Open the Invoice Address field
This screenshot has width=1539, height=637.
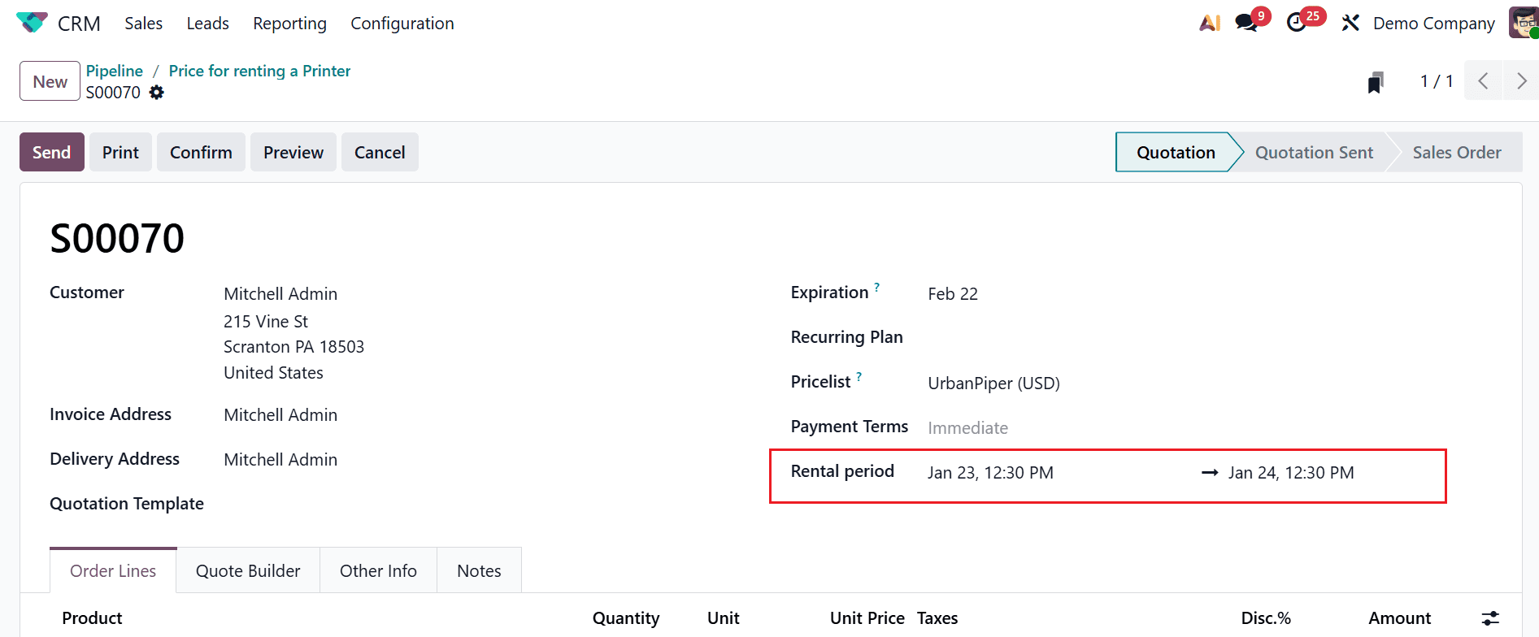pyautogui.click(x=280, y=414)
